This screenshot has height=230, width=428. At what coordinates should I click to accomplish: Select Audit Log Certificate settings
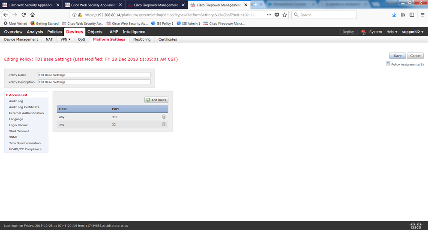click(24, 107)
